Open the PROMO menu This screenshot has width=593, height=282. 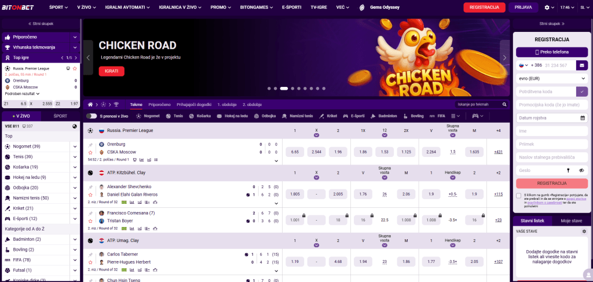tap(221, 7)
